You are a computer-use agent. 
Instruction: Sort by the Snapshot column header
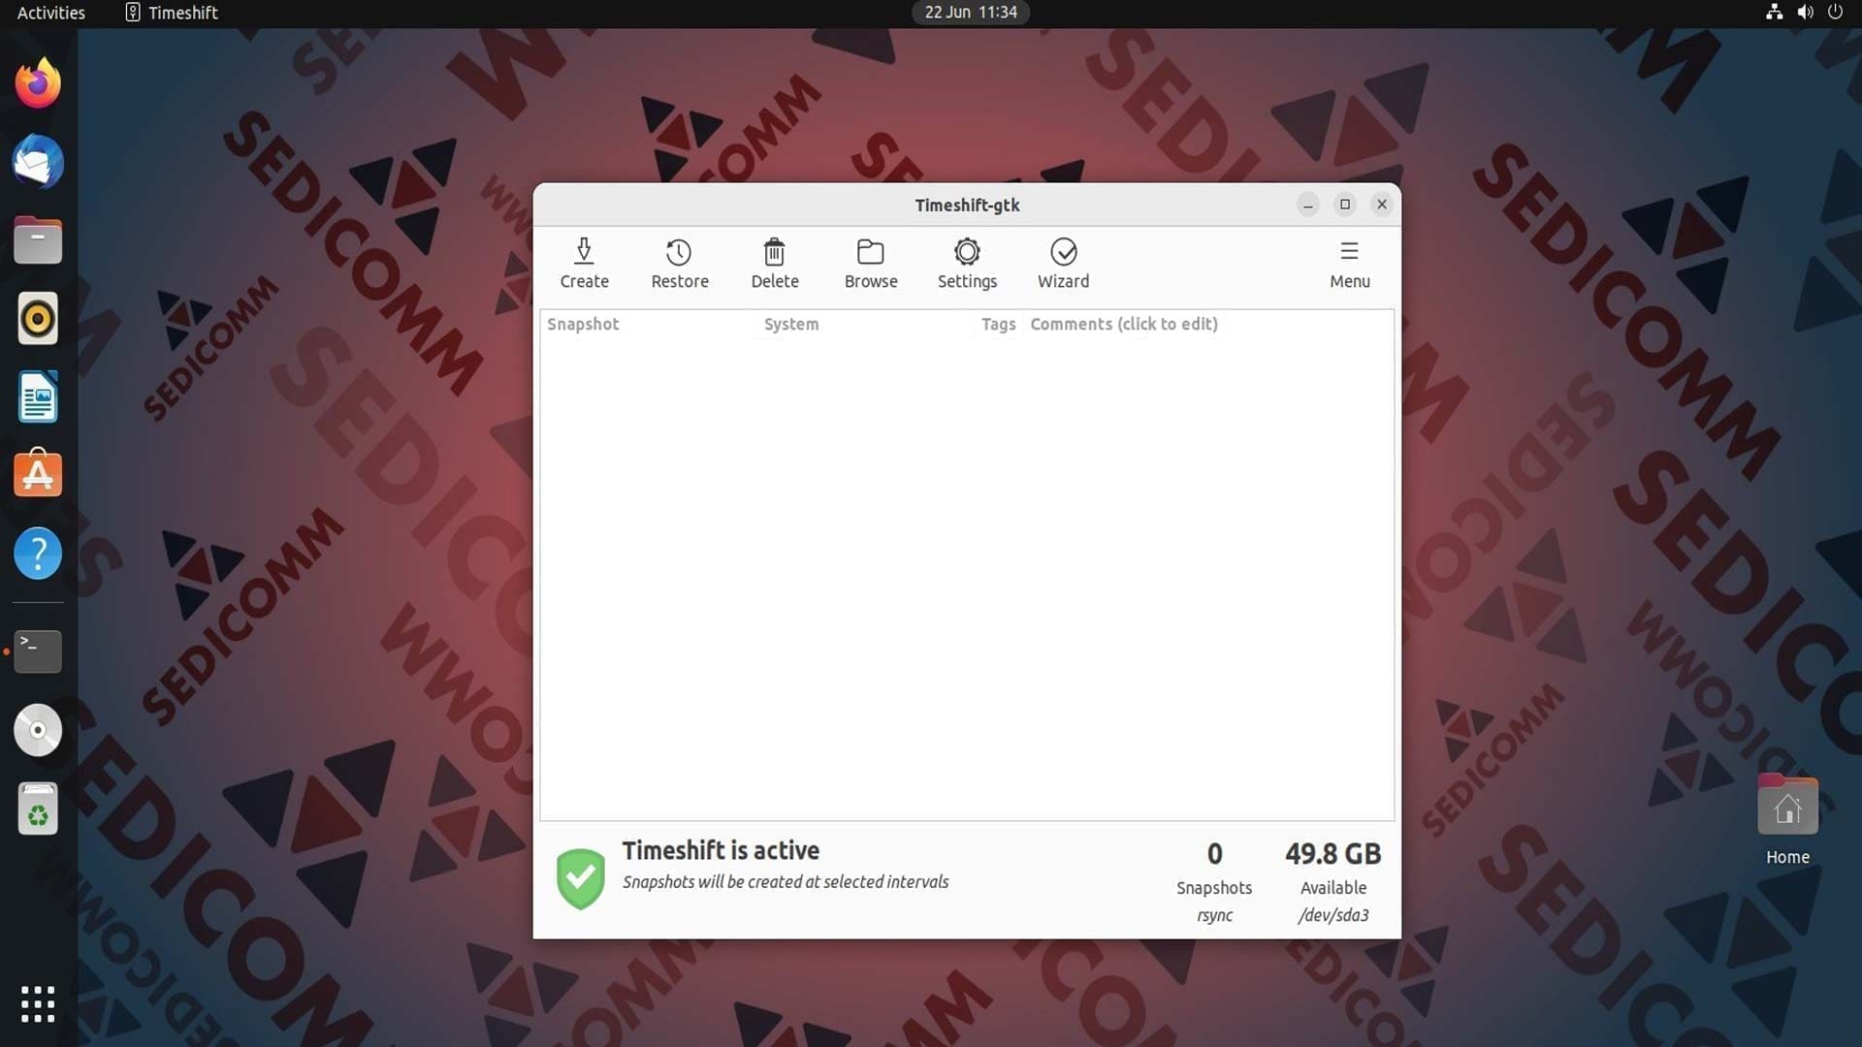pos(583,324)
